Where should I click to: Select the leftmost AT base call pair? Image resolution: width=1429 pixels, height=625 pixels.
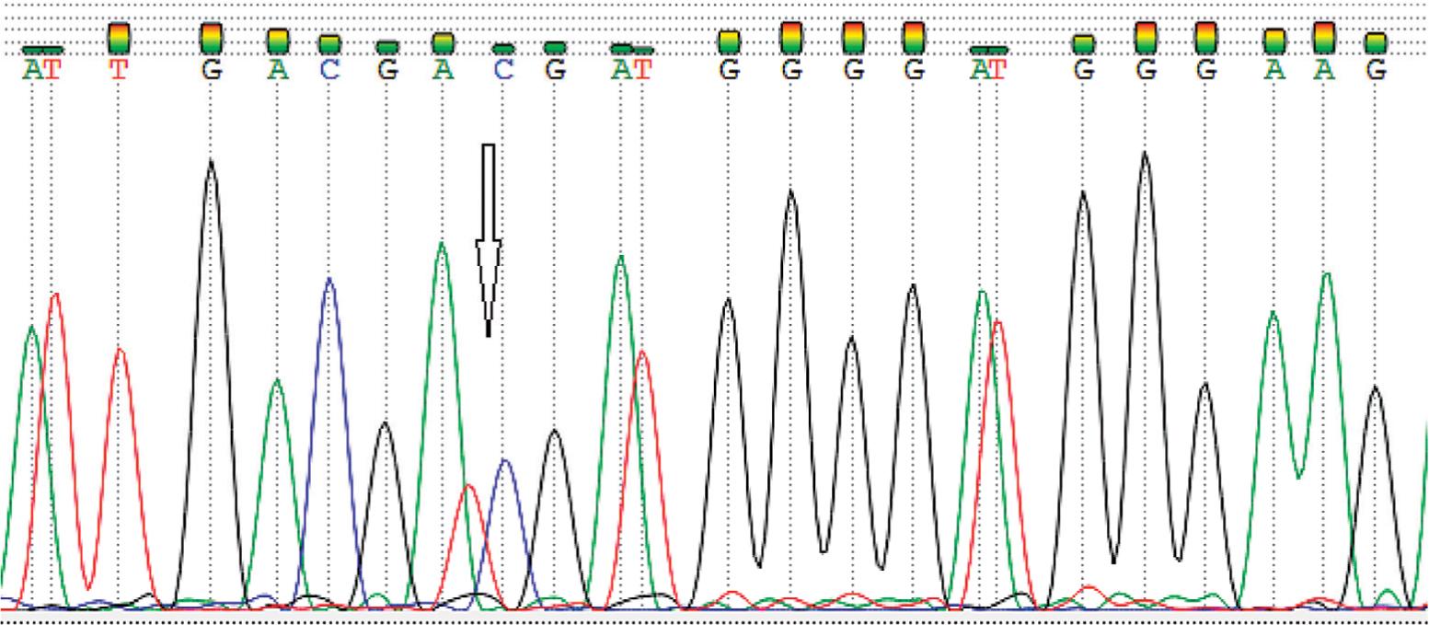point(42,70)
